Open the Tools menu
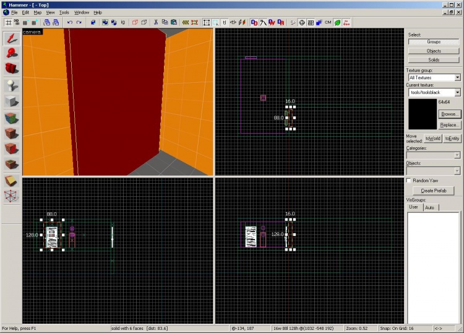The height and width of the screenshot is (333, 464). [x=64, y=12]
